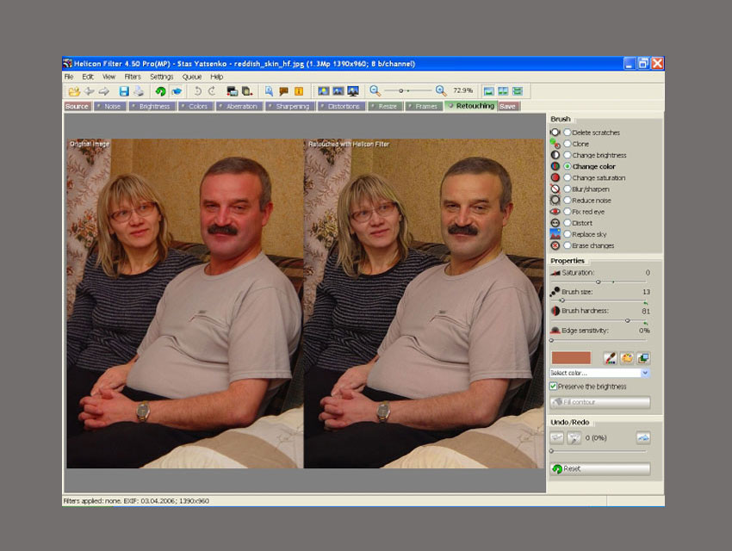Click the previous image left arrow icon
This screenshot has height=551, width=732.
pos(90,91)
